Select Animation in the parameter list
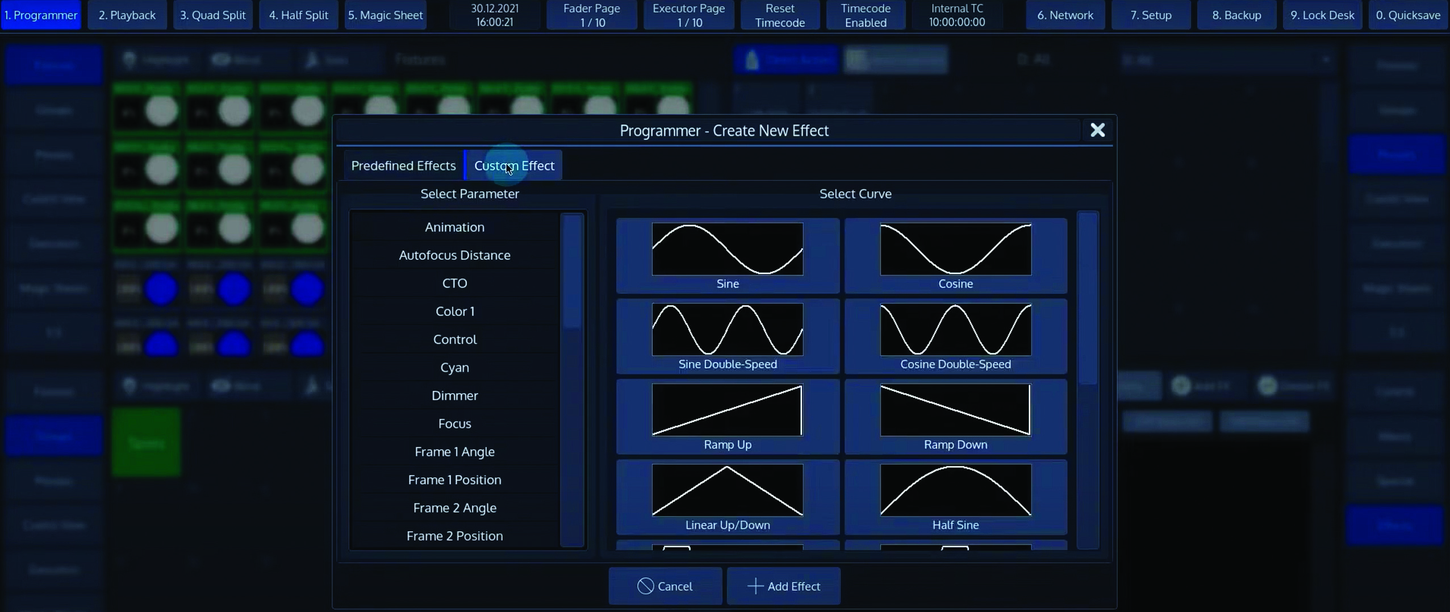Screen dimensions: 1450x612 [454, 227]
